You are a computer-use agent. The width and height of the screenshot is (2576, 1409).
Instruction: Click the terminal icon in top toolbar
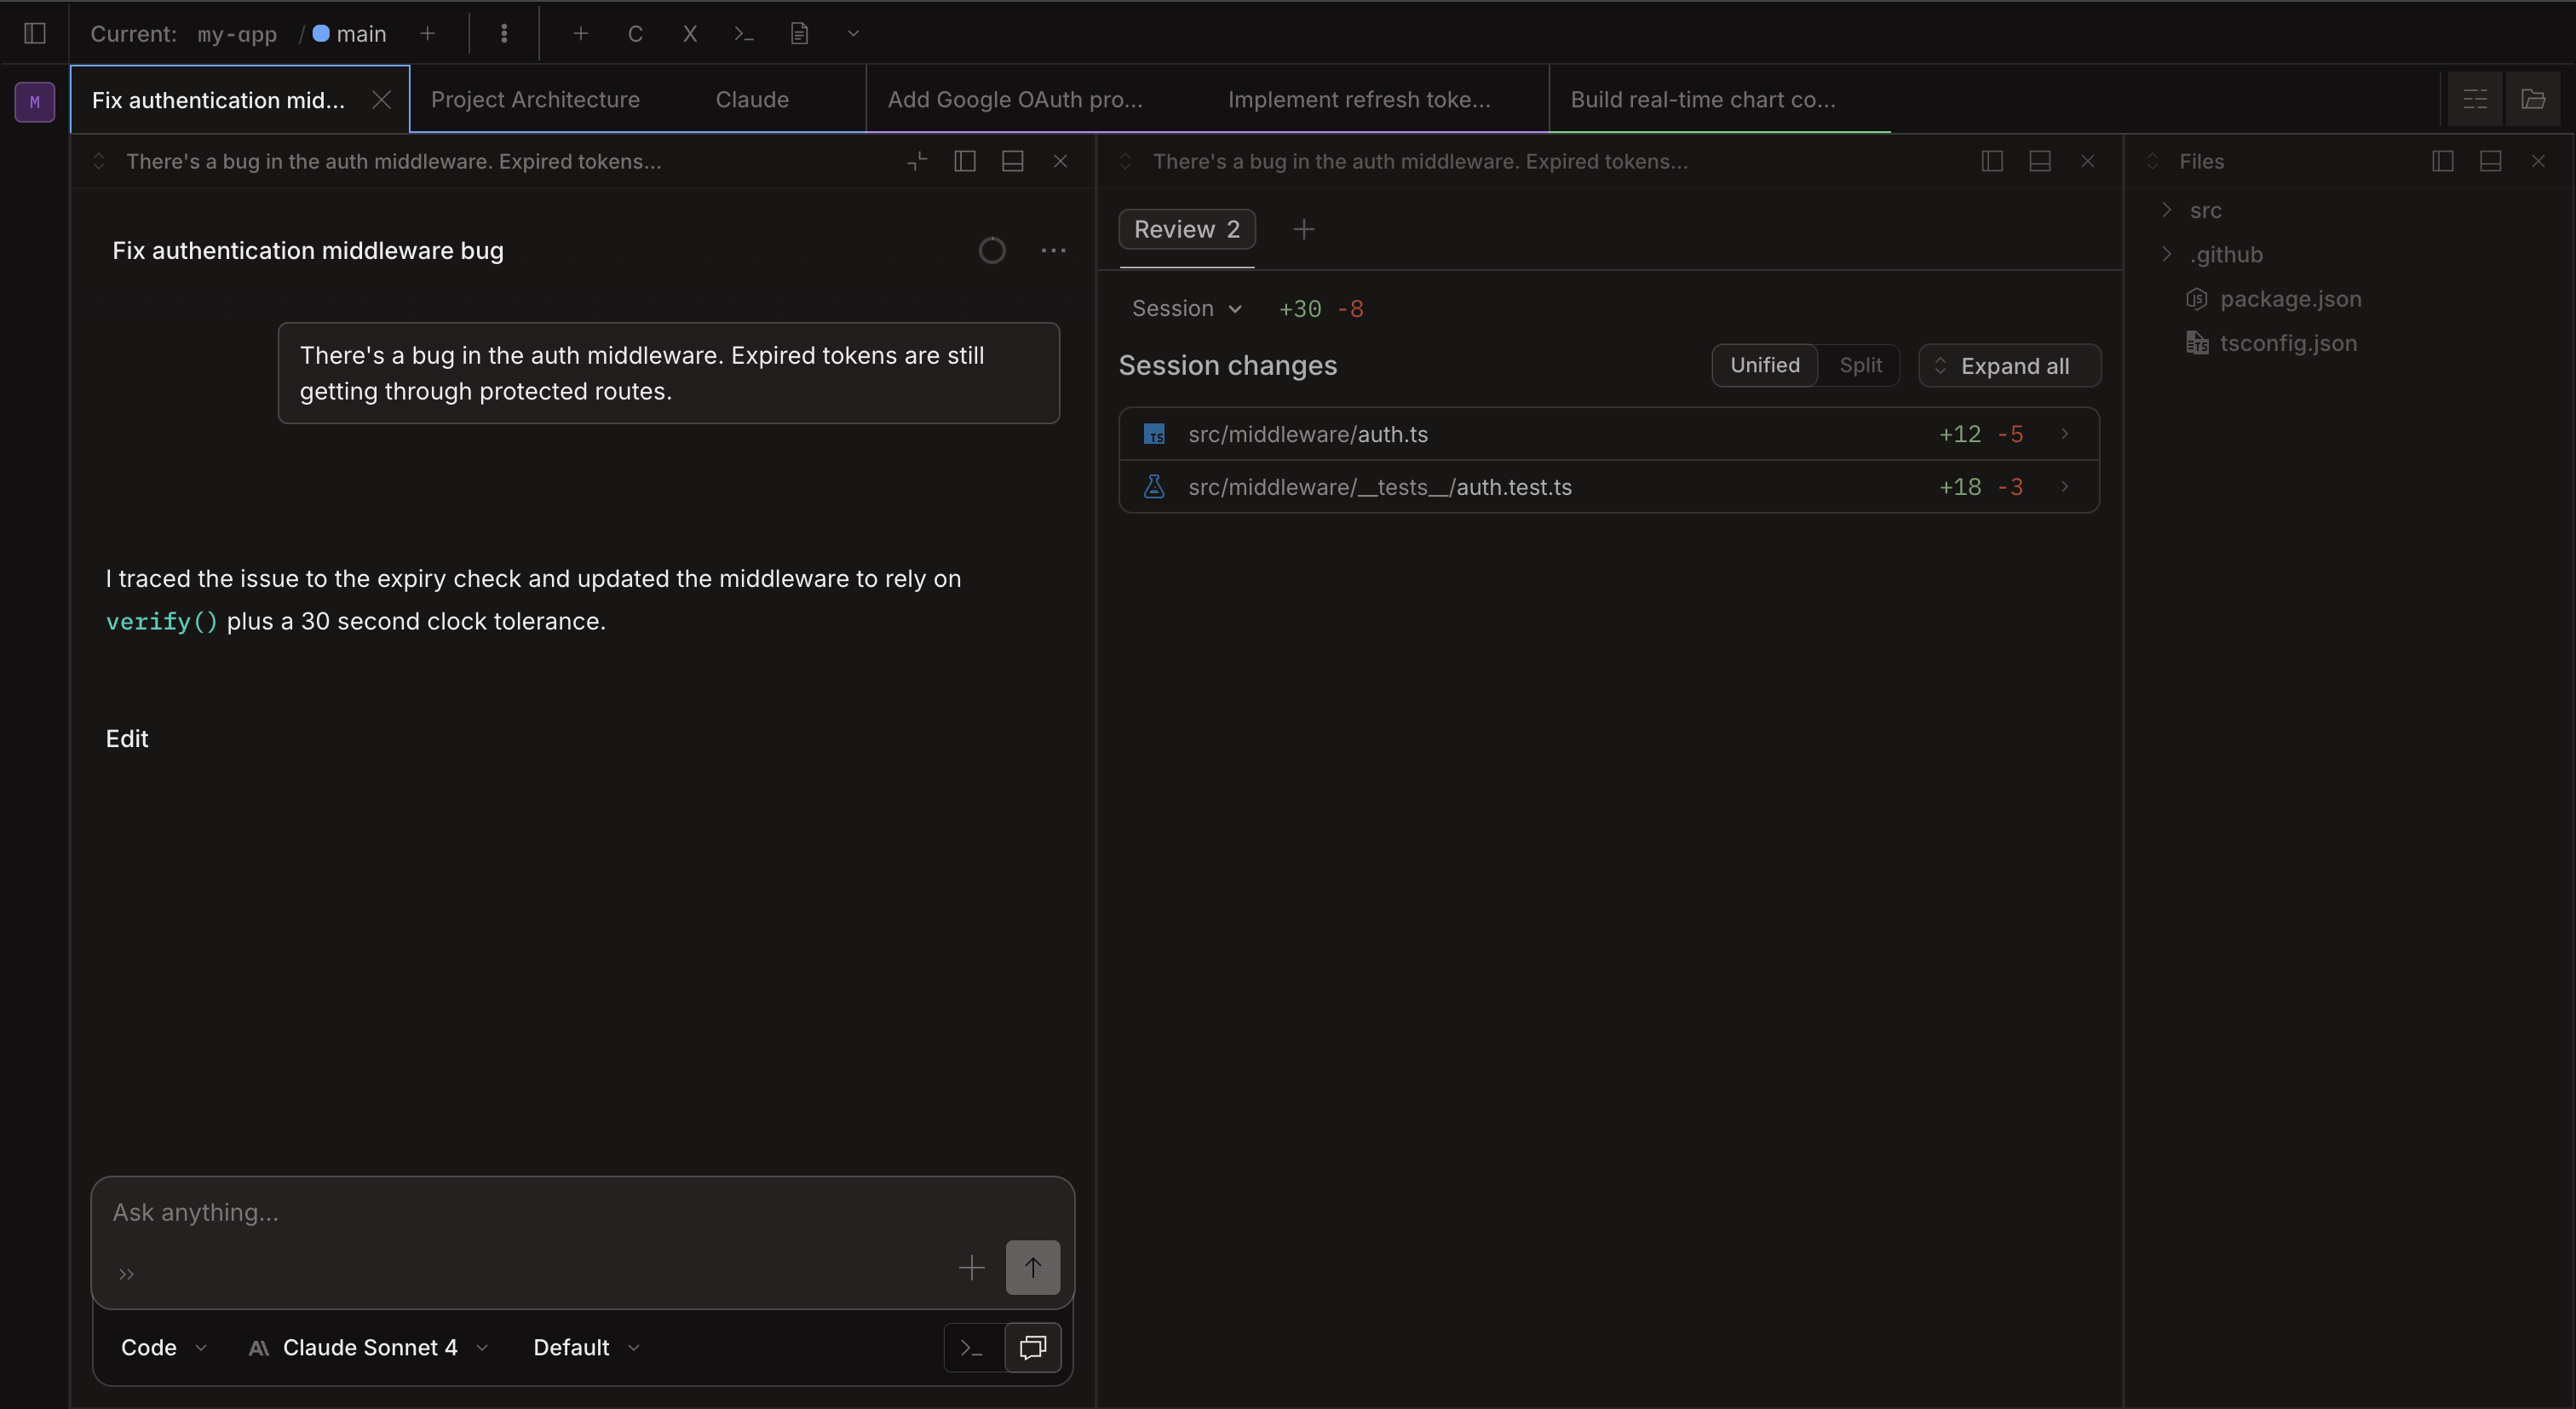pyautogui.click(x=743, y=33)
